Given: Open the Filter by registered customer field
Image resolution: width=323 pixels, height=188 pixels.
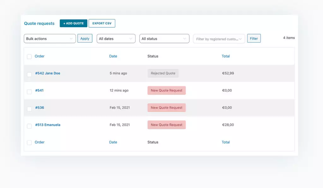Looking at the screenshot, I should click(x=219, y=39).
